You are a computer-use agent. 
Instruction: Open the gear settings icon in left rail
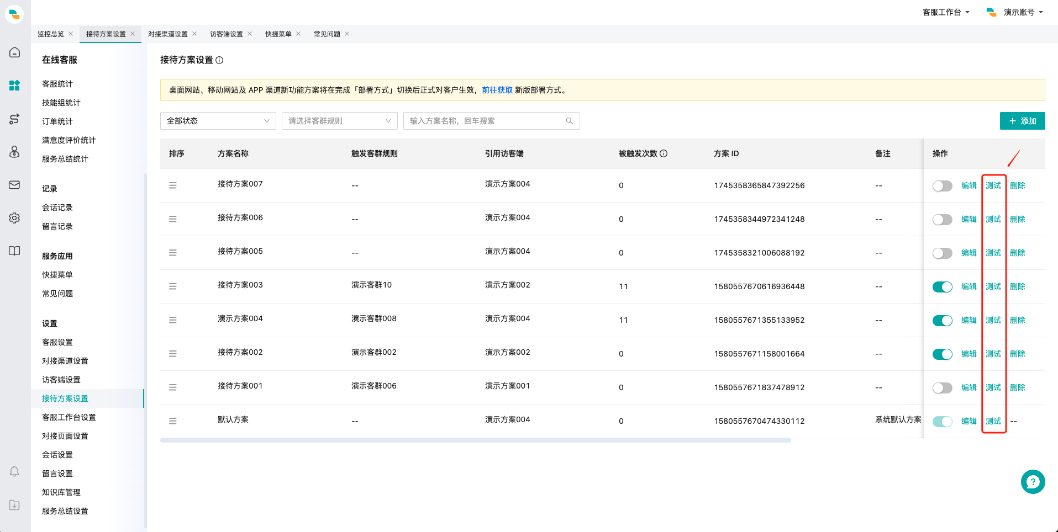(15, 218)
